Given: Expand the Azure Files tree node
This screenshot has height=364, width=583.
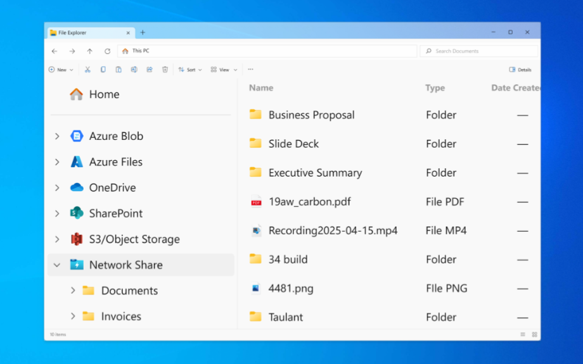Looking at the screenshot, I should tap(57, 162).
